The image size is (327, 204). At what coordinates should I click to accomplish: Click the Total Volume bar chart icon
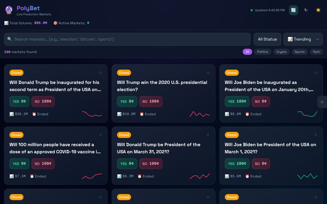tap(6, 23)
